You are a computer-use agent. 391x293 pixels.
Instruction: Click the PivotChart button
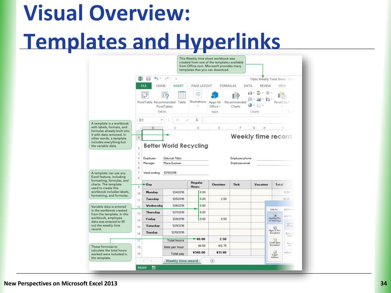click(282, 99)
